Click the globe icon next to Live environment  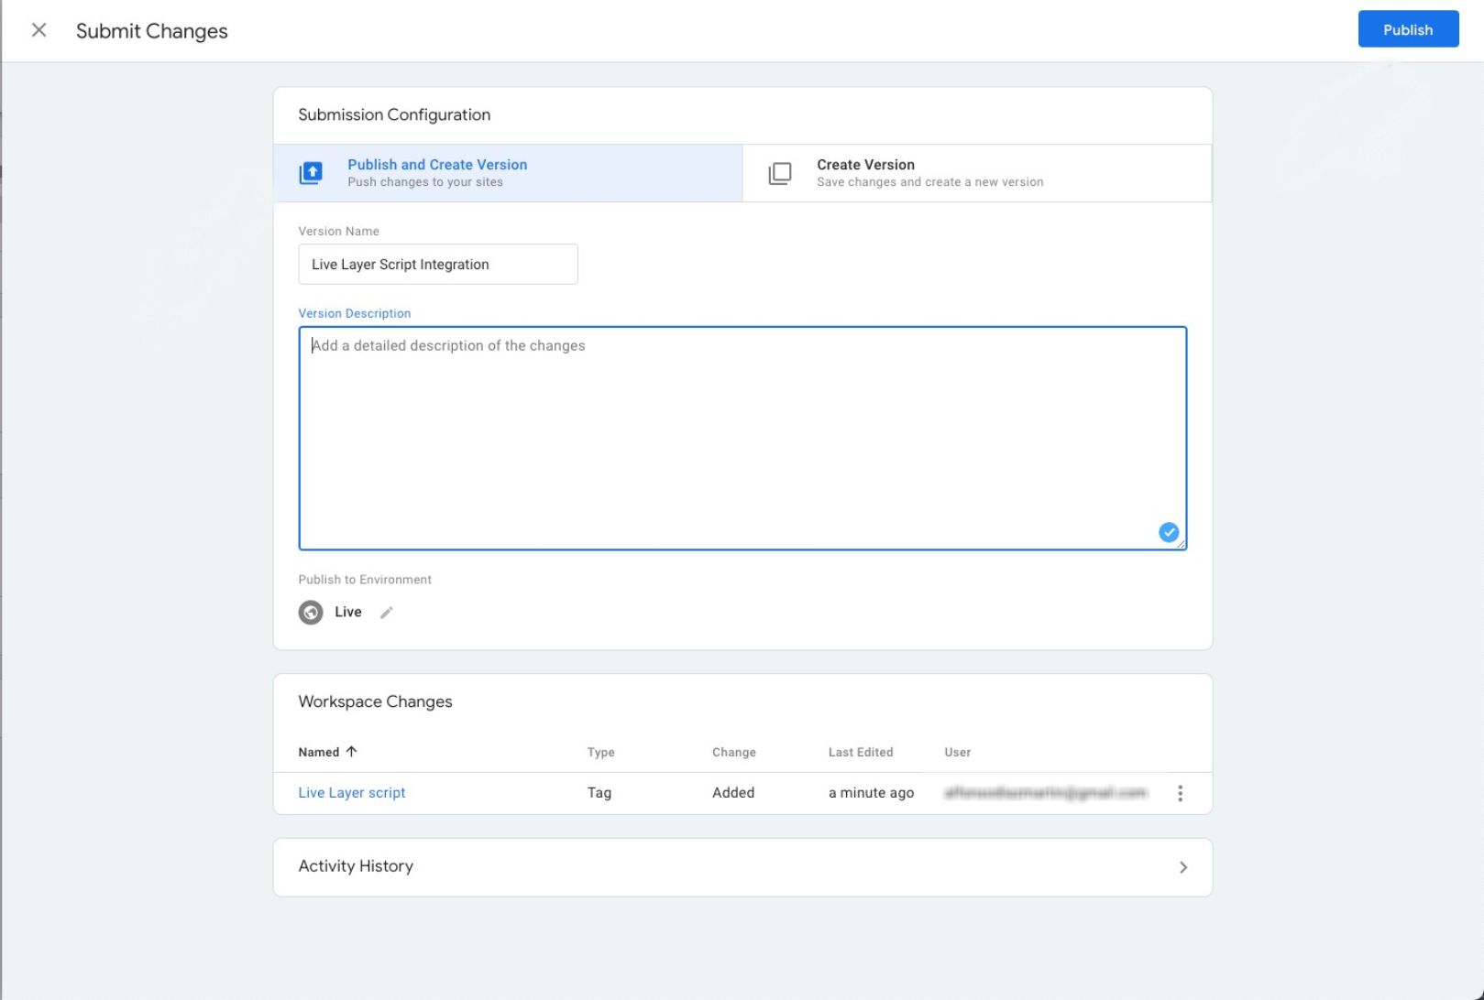(x=312, y=612)
